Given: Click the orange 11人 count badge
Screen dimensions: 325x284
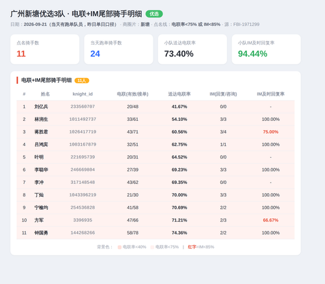Looking at the screenshot, I should point(82,81).
